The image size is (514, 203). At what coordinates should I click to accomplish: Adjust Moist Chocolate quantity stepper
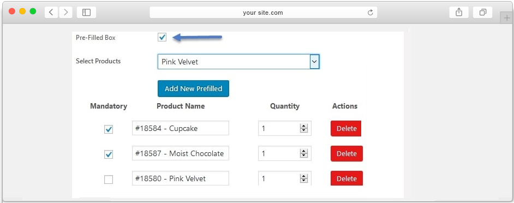[x=304, y=153]
